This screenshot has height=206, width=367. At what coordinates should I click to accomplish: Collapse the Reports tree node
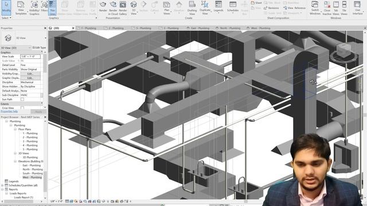tap(2, 189)
